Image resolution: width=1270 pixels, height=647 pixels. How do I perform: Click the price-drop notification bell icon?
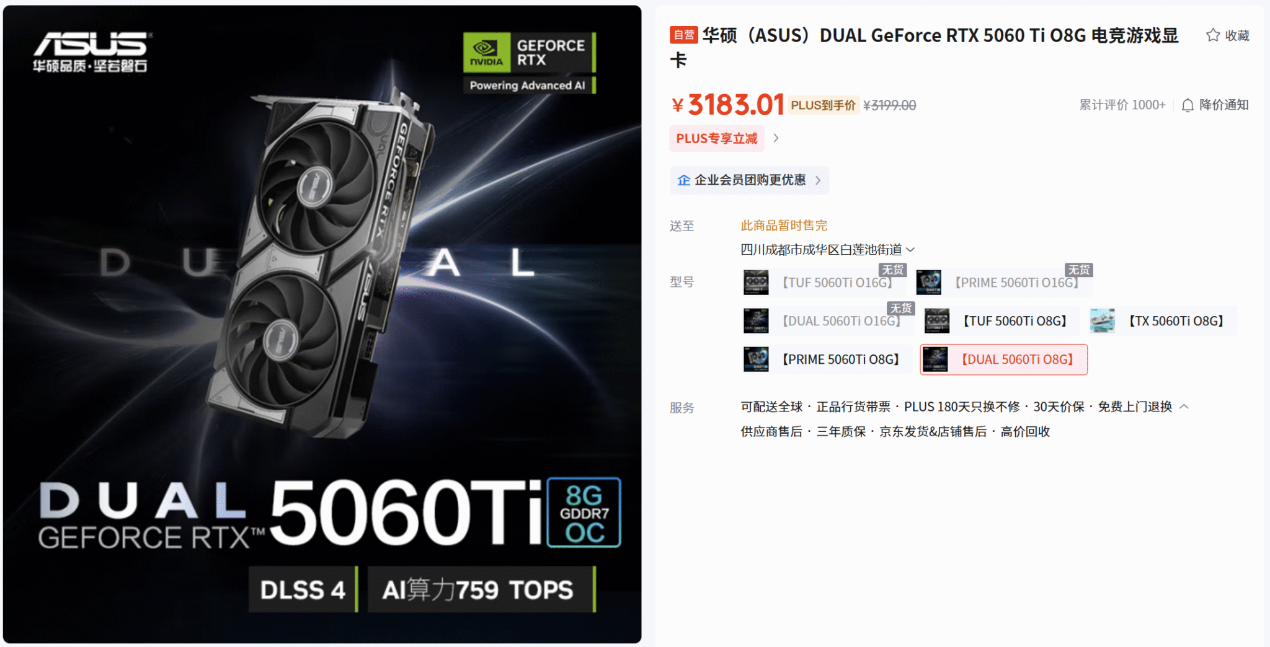pos(1188,105)
